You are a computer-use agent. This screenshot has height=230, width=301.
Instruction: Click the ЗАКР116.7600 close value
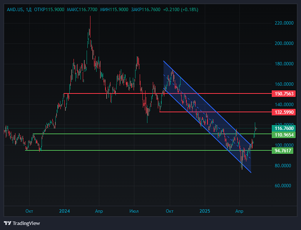pos(145,10)
